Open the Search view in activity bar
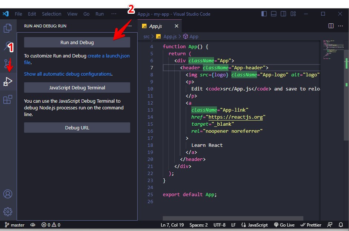349x231 pixels. (8, 46)
